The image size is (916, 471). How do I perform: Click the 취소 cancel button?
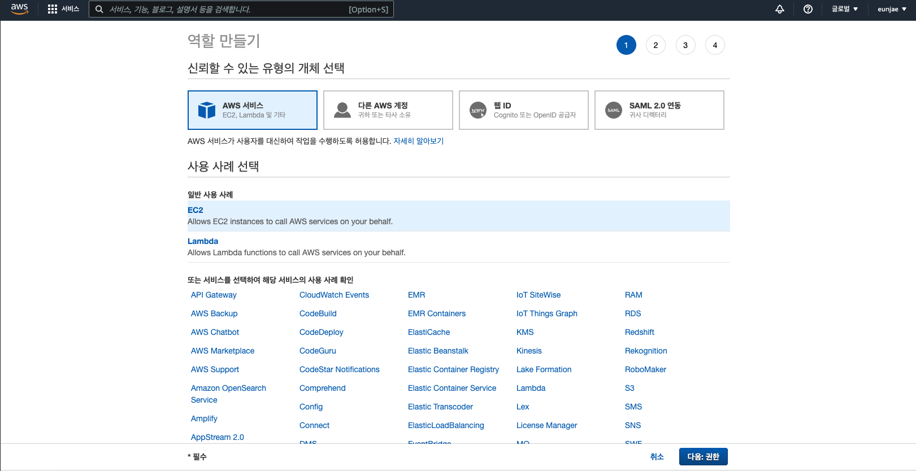tap(657, 456)
